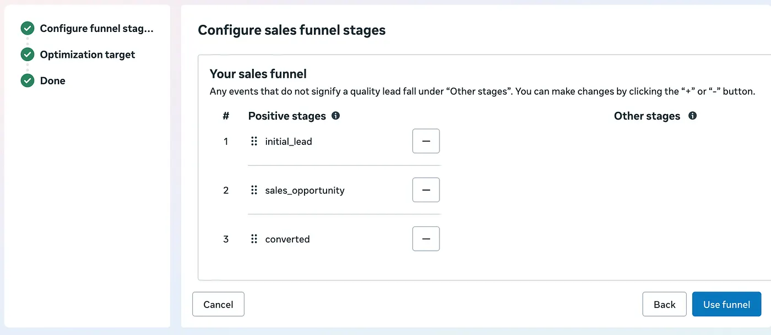771x335 pixels.
Task: Select the initial_lead stage name
Action: tap(289, 142)
